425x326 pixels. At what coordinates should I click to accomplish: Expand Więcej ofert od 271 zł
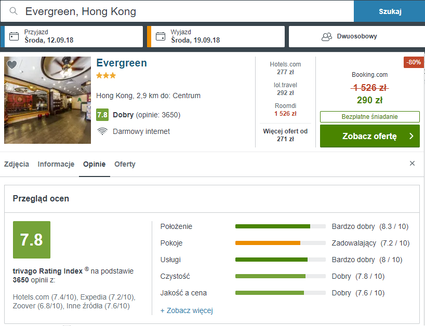pyautogui.click(x=285, y=135)
